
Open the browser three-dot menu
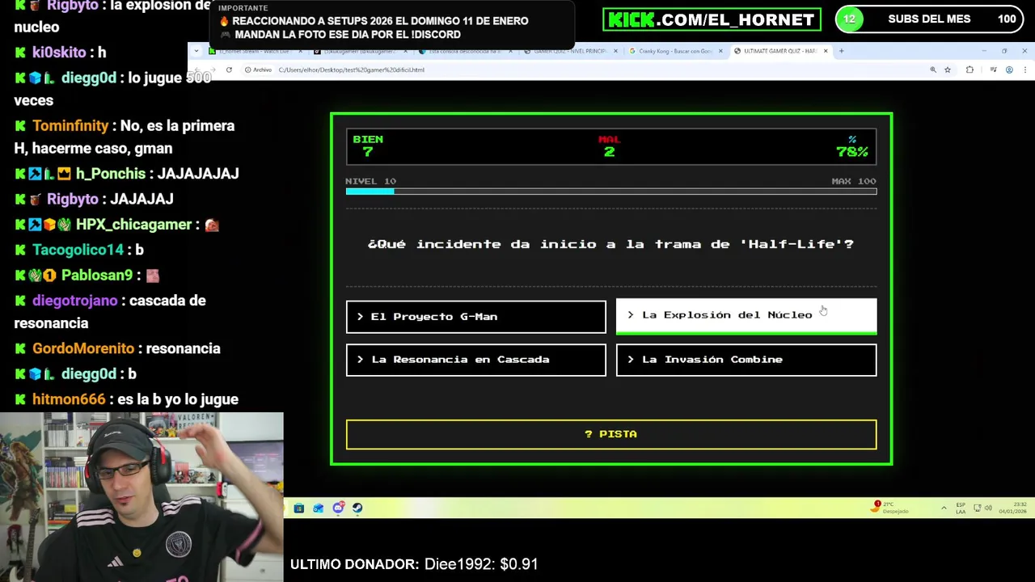coord(1024,70)
